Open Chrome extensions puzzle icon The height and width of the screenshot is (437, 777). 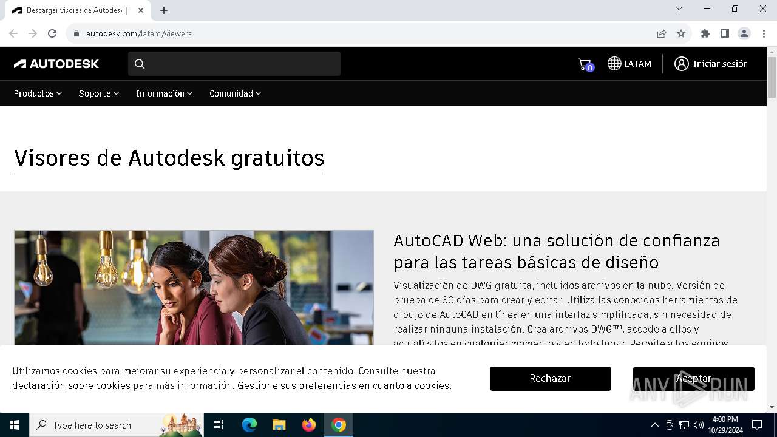click(x=705, y=33)
